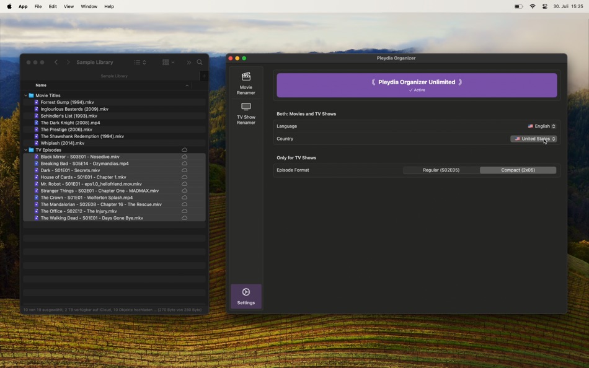Image resolution: width=589 pixels, height=368 pixels.
Task: Open the Country dropdown United States
Action: [x=533, y=139]
